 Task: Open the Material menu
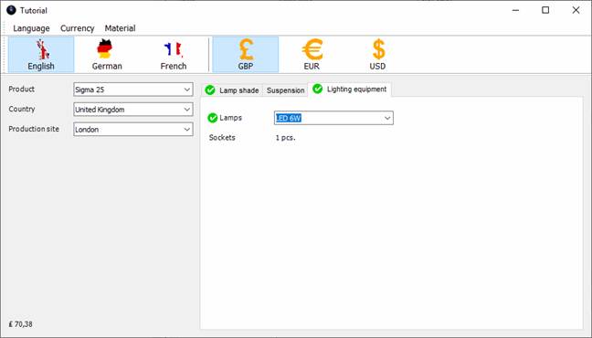[x=120, y=28]
